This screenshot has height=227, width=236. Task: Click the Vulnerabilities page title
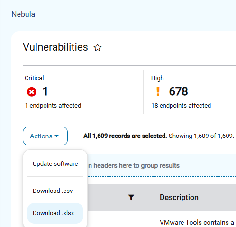tap(55, 47)
